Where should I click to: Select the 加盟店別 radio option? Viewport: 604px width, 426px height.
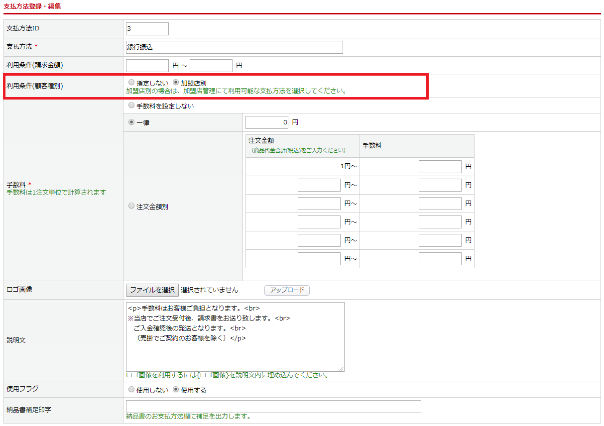[x=176, y=83]
